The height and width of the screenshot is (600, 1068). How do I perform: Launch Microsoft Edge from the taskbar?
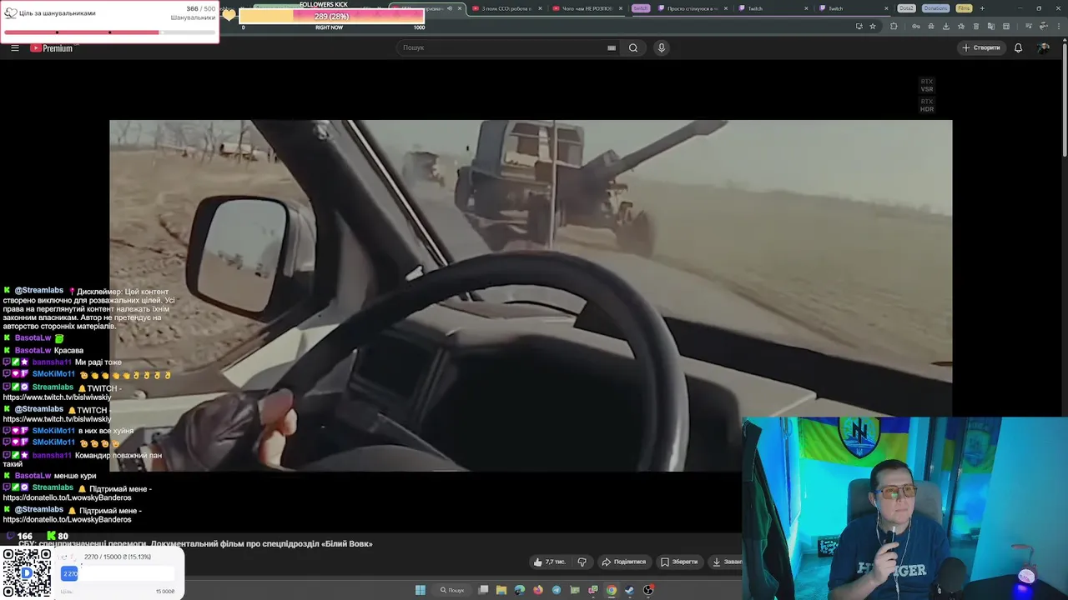520,590
